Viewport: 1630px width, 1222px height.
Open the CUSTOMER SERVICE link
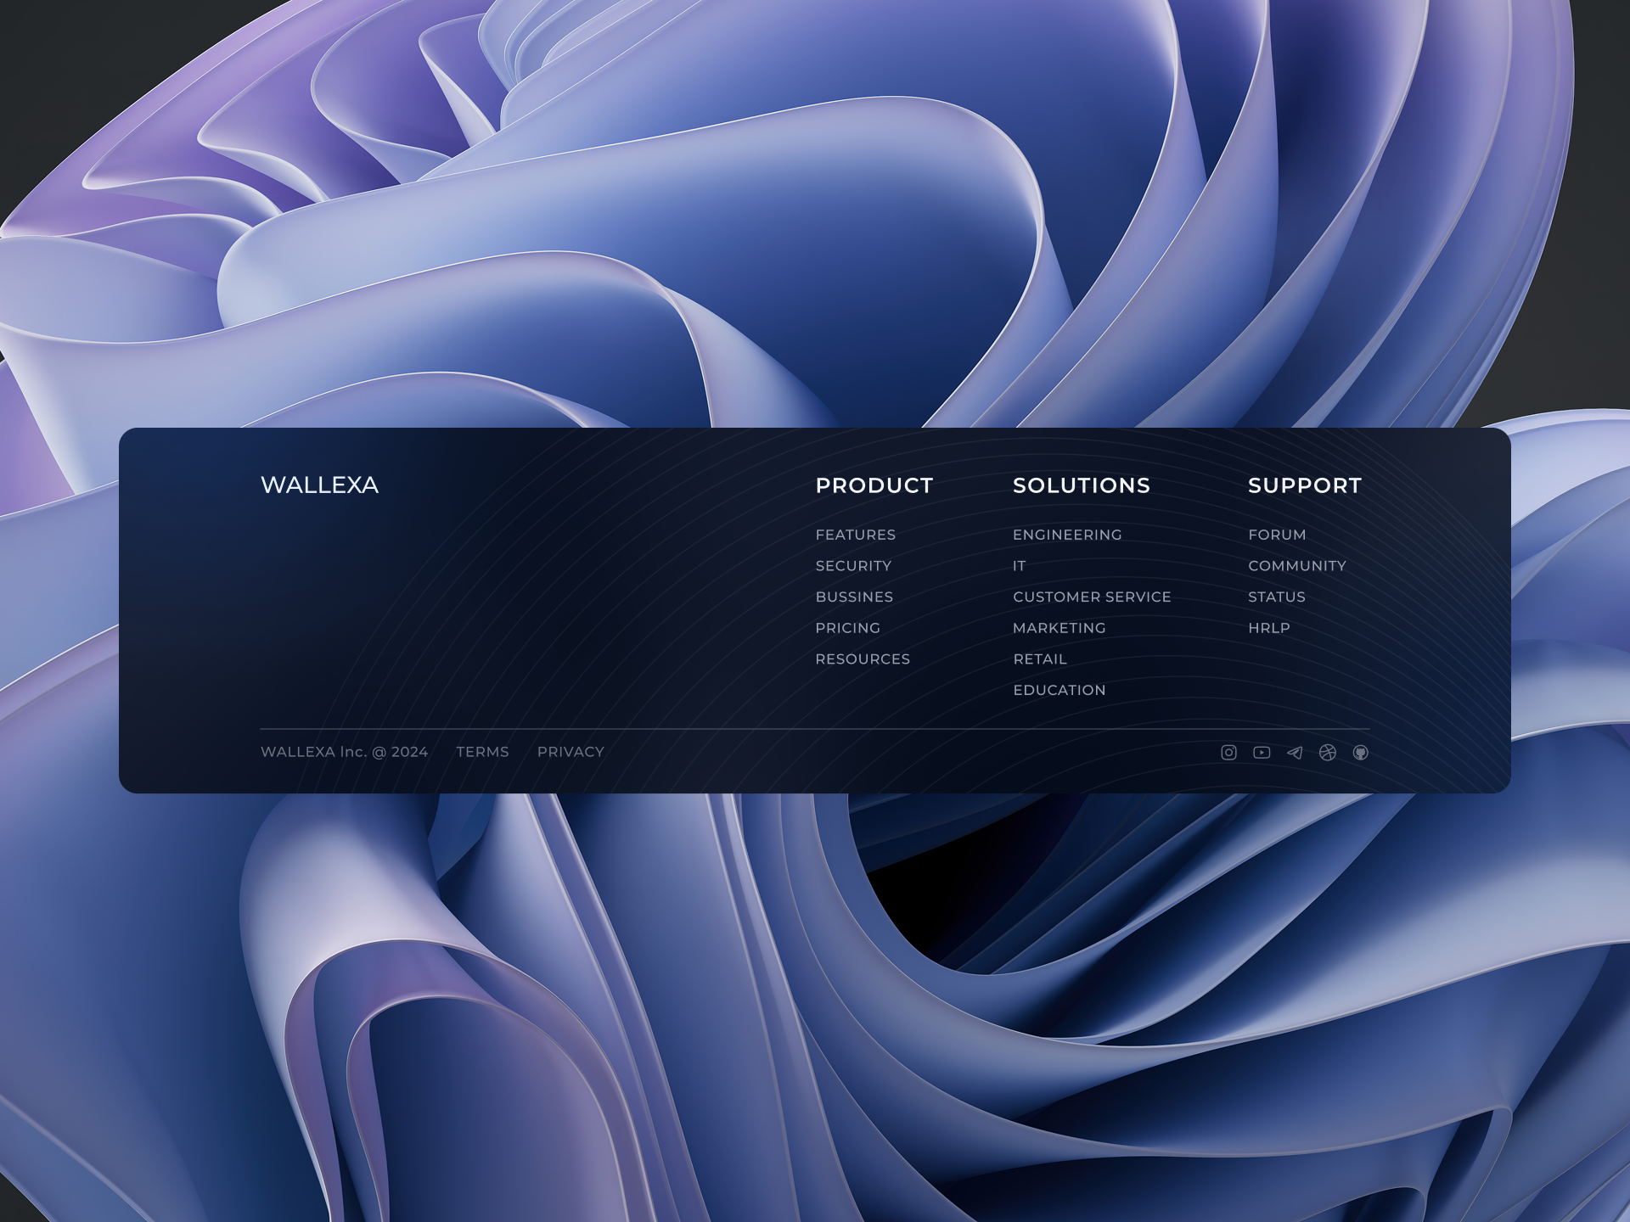1092,597
